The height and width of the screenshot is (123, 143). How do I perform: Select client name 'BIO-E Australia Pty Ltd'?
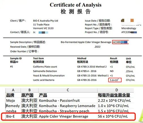coord(45,21)
